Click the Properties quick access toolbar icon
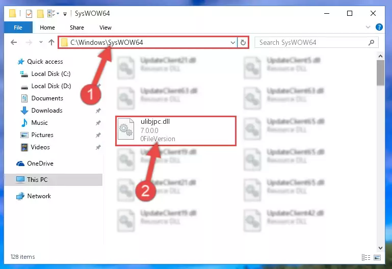 pyautogui.click(x=29, y=13)
